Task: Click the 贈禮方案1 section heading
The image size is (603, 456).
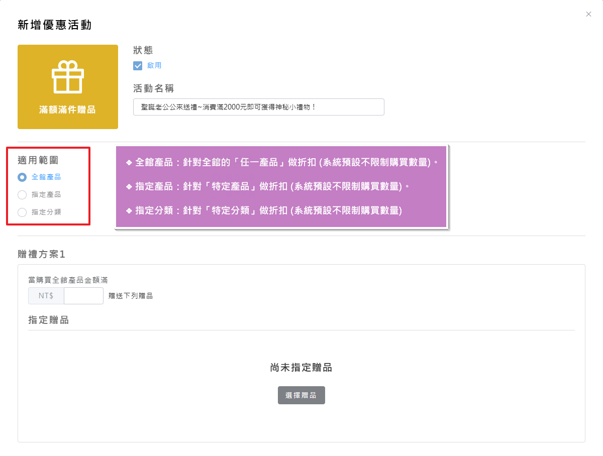Action: [x=42, y=254]
